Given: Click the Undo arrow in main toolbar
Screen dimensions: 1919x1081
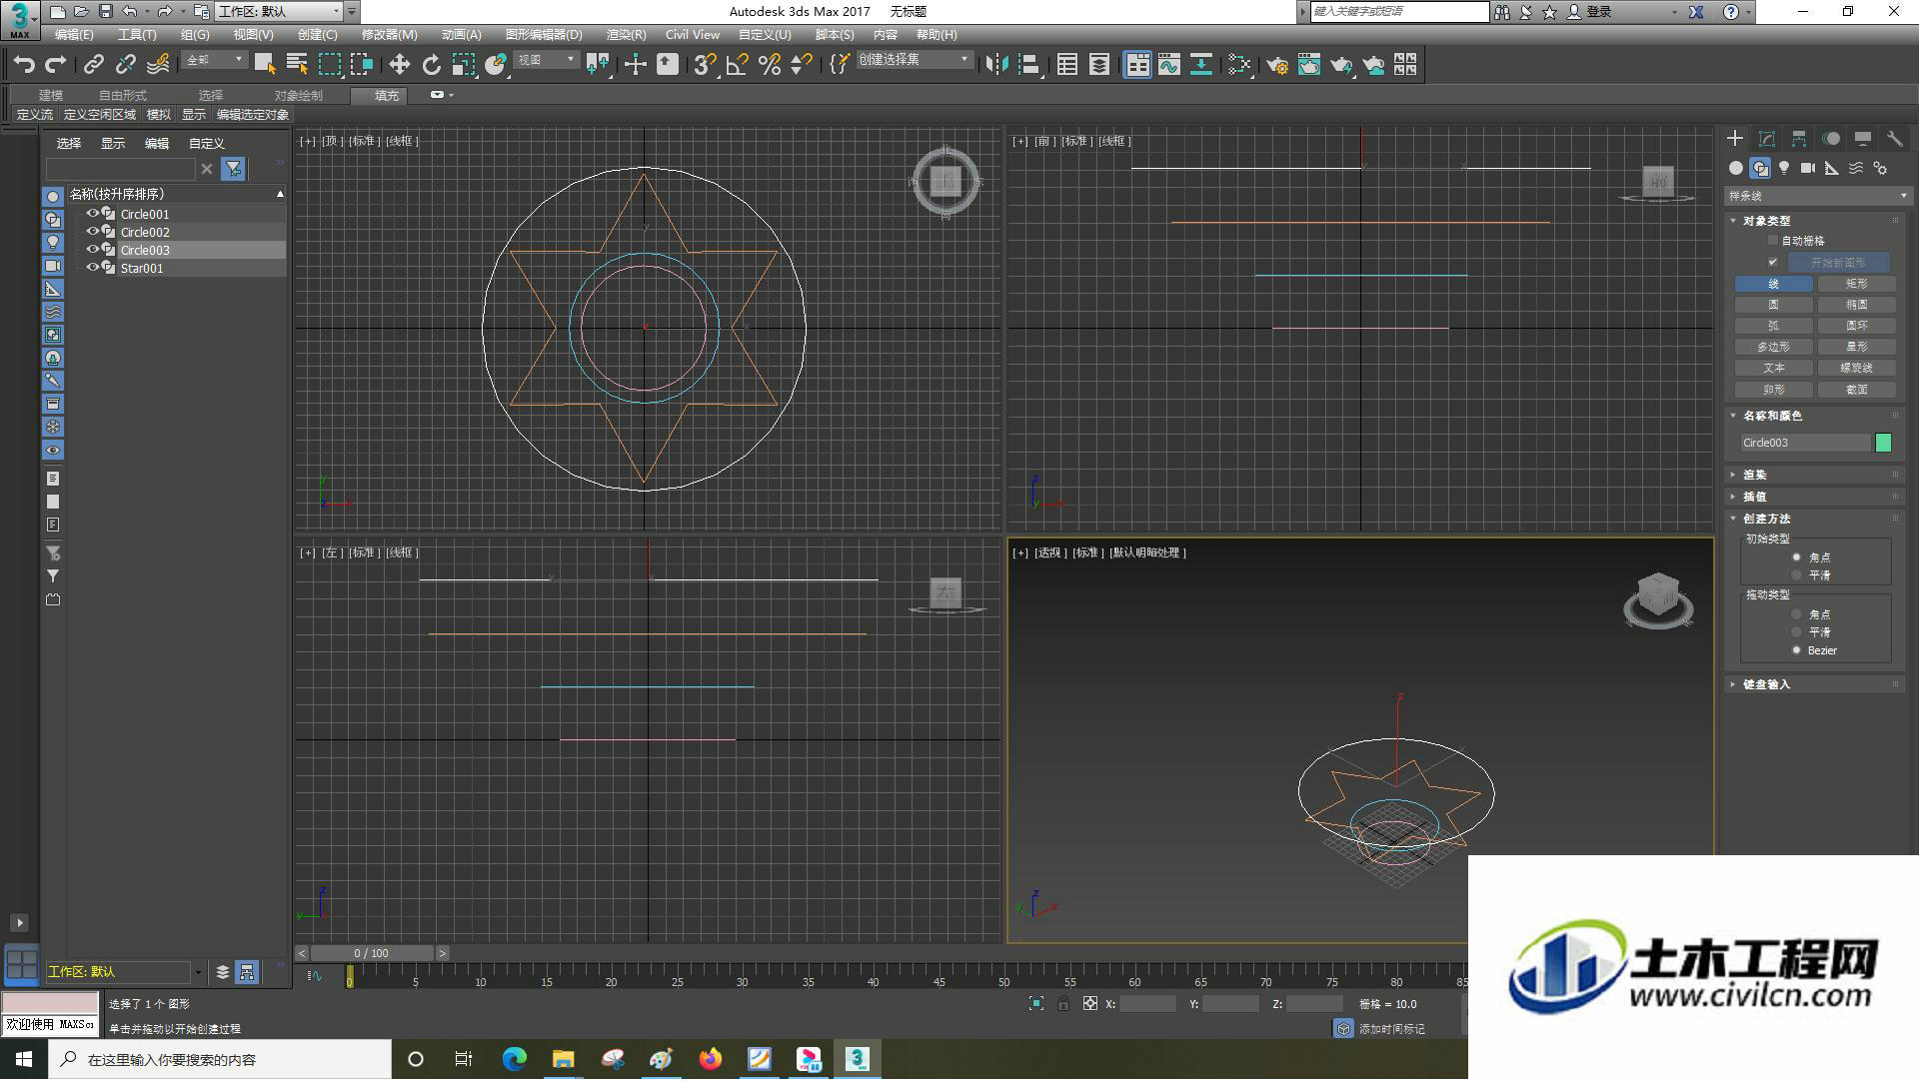Looking at the screenshot, I should pyautogui.click(x=24, y=65).
